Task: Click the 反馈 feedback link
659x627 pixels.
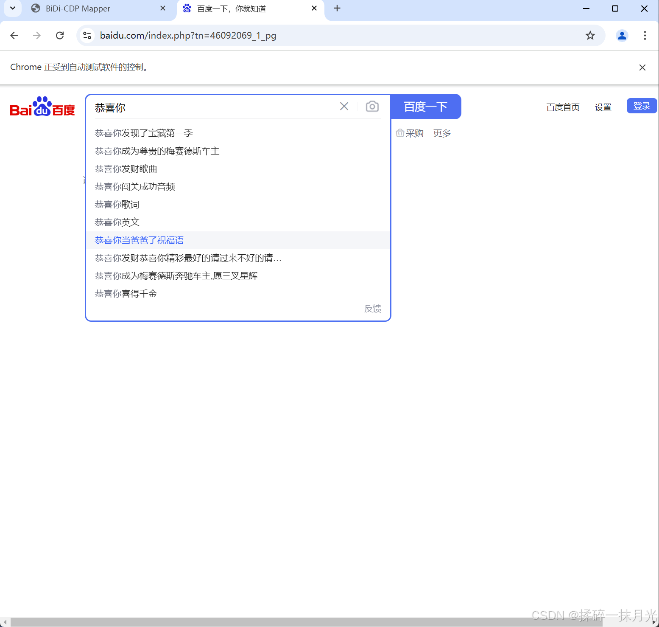Action: click(x=373, y=309)
